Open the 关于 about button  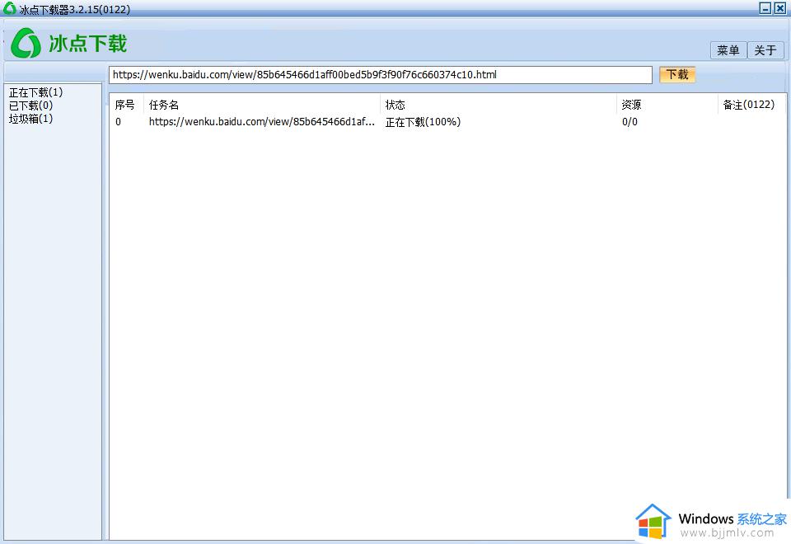click(x=765, y=50)
